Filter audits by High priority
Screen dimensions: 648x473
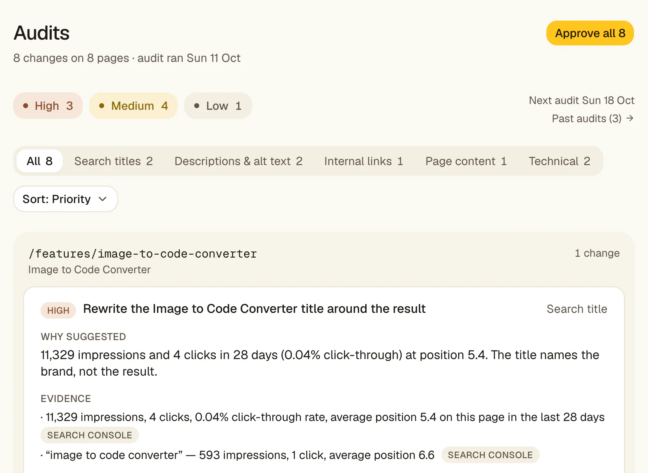(48, 106)
